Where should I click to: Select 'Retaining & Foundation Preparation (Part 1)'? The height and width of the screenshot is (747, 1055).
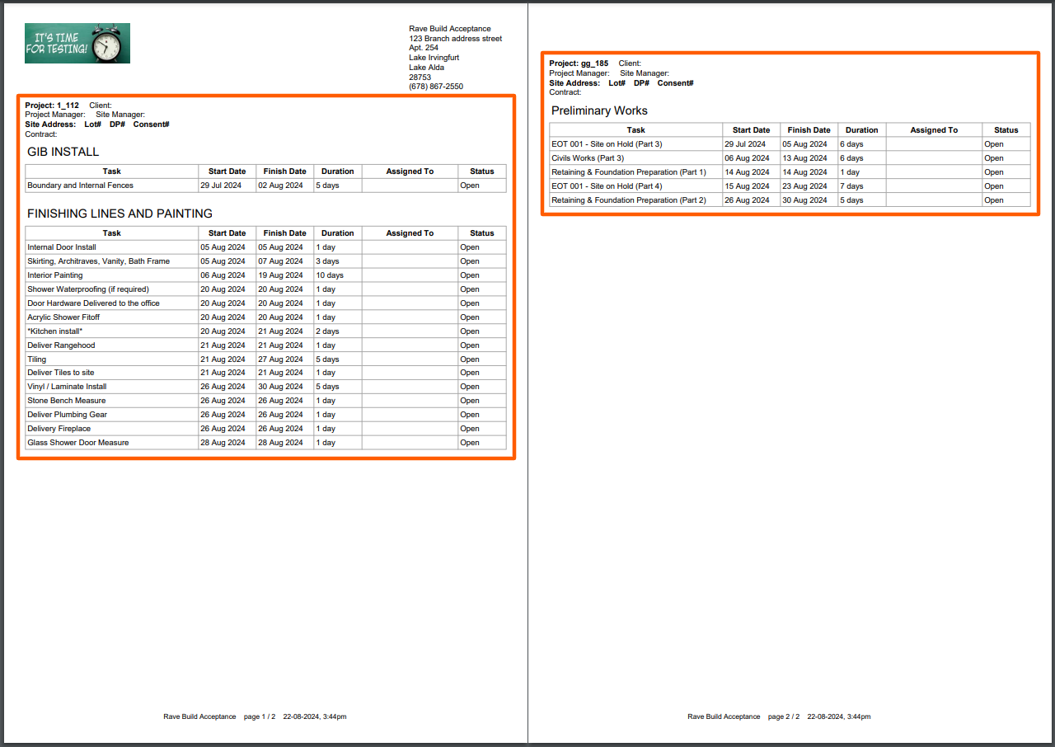(629, 172)
